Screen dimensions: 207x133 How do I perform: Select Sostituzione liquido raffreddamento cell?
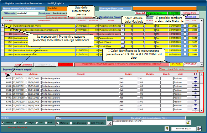[x=44, y=51]
